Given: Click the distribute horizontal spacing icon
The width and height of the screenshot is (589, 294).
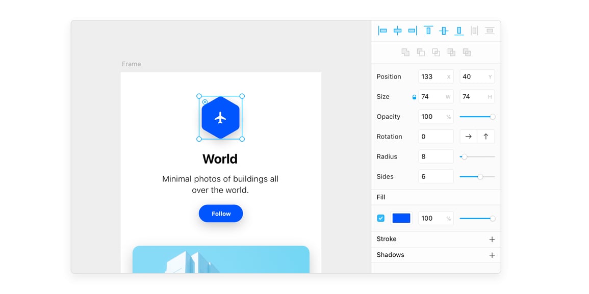Looking at the screenshot, I should (x=473, y=31).
